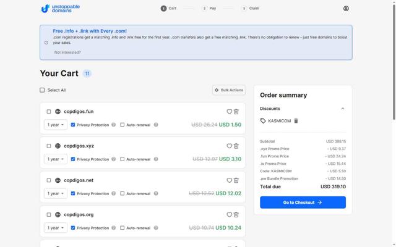
Task: Select the copdigos.fun item checkbox
Action: click(49, 111)
